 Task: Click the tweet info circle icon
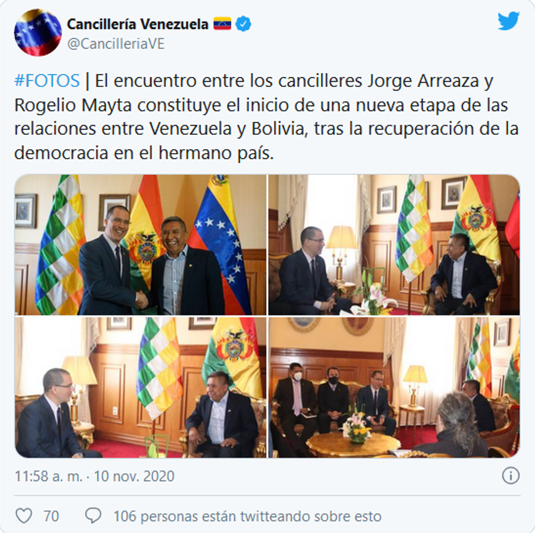511,476
